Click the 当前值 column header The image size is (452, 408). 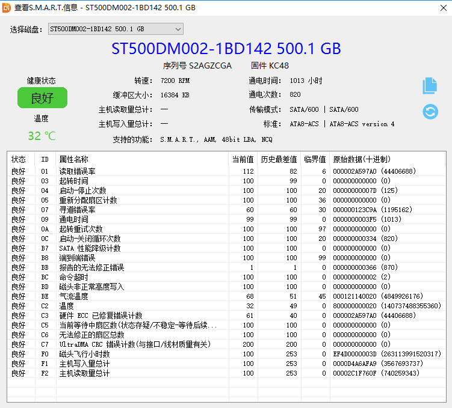[243, 159]
